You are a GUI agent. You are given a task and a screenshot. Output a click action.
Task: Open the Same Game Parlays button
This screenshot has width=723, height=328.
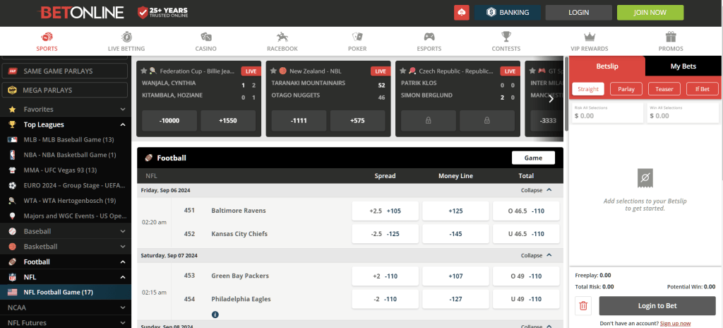click(65, 71)
